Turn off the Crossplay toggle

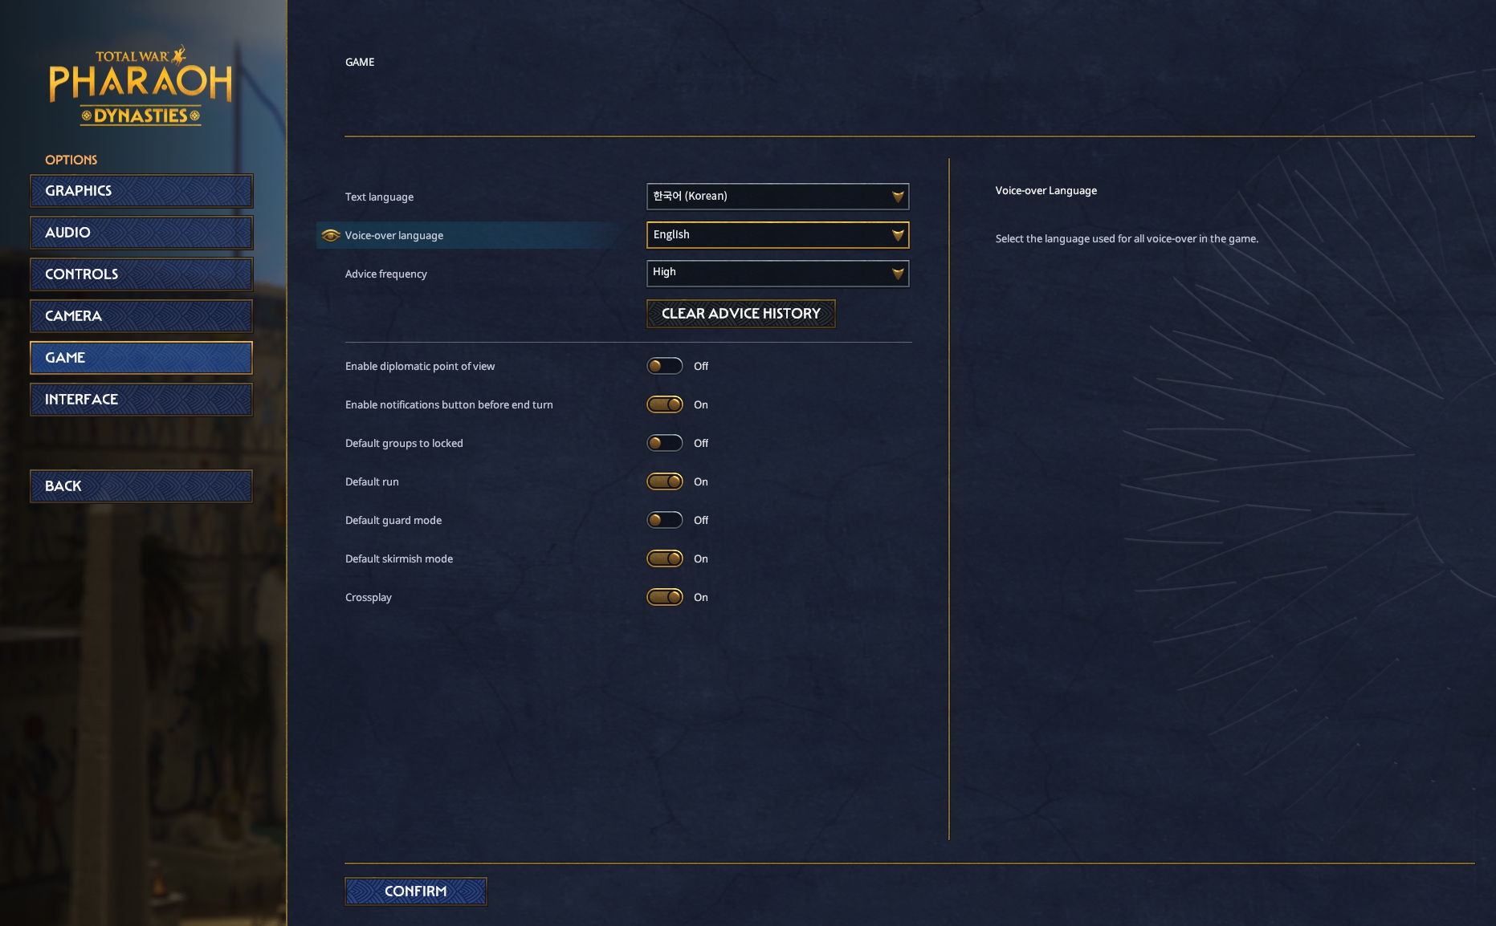(x=665, y=597)
